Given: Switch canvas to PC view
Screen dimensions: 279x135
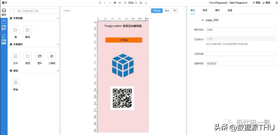Looking at the screenshot, I should click(175, 11).
